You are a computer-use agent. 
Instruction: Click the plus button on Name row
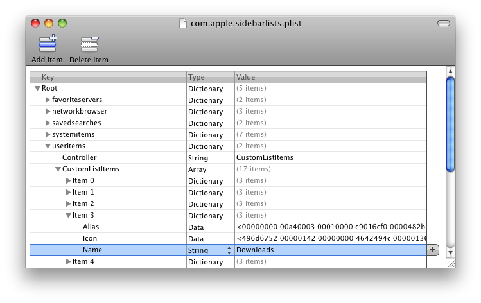[433, 250]
